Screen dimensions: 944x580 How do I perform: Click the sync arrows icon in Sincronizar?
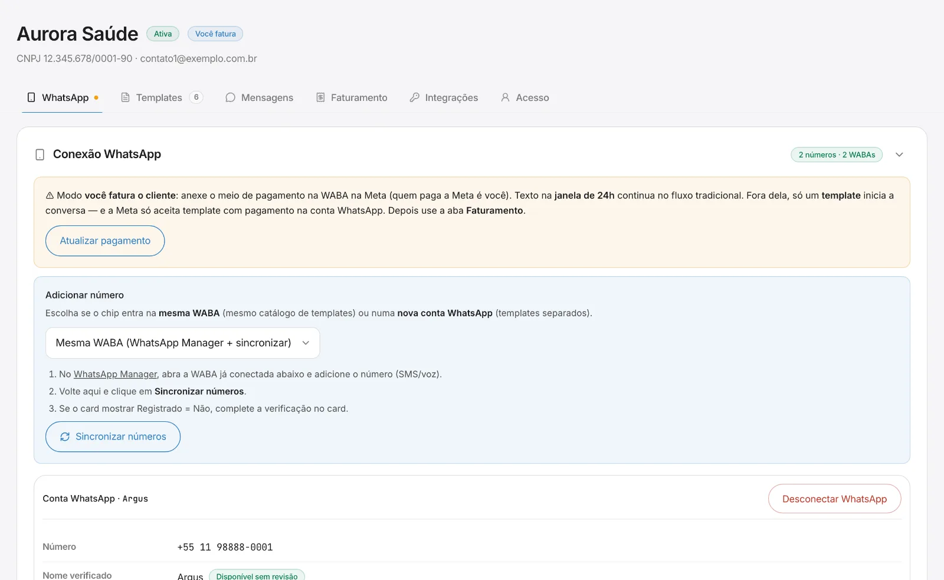pos(65,437)
